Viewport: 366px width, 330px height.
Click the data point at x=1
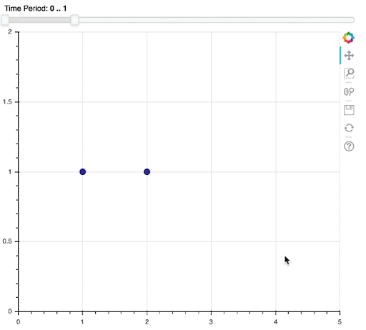click(83, 171)
